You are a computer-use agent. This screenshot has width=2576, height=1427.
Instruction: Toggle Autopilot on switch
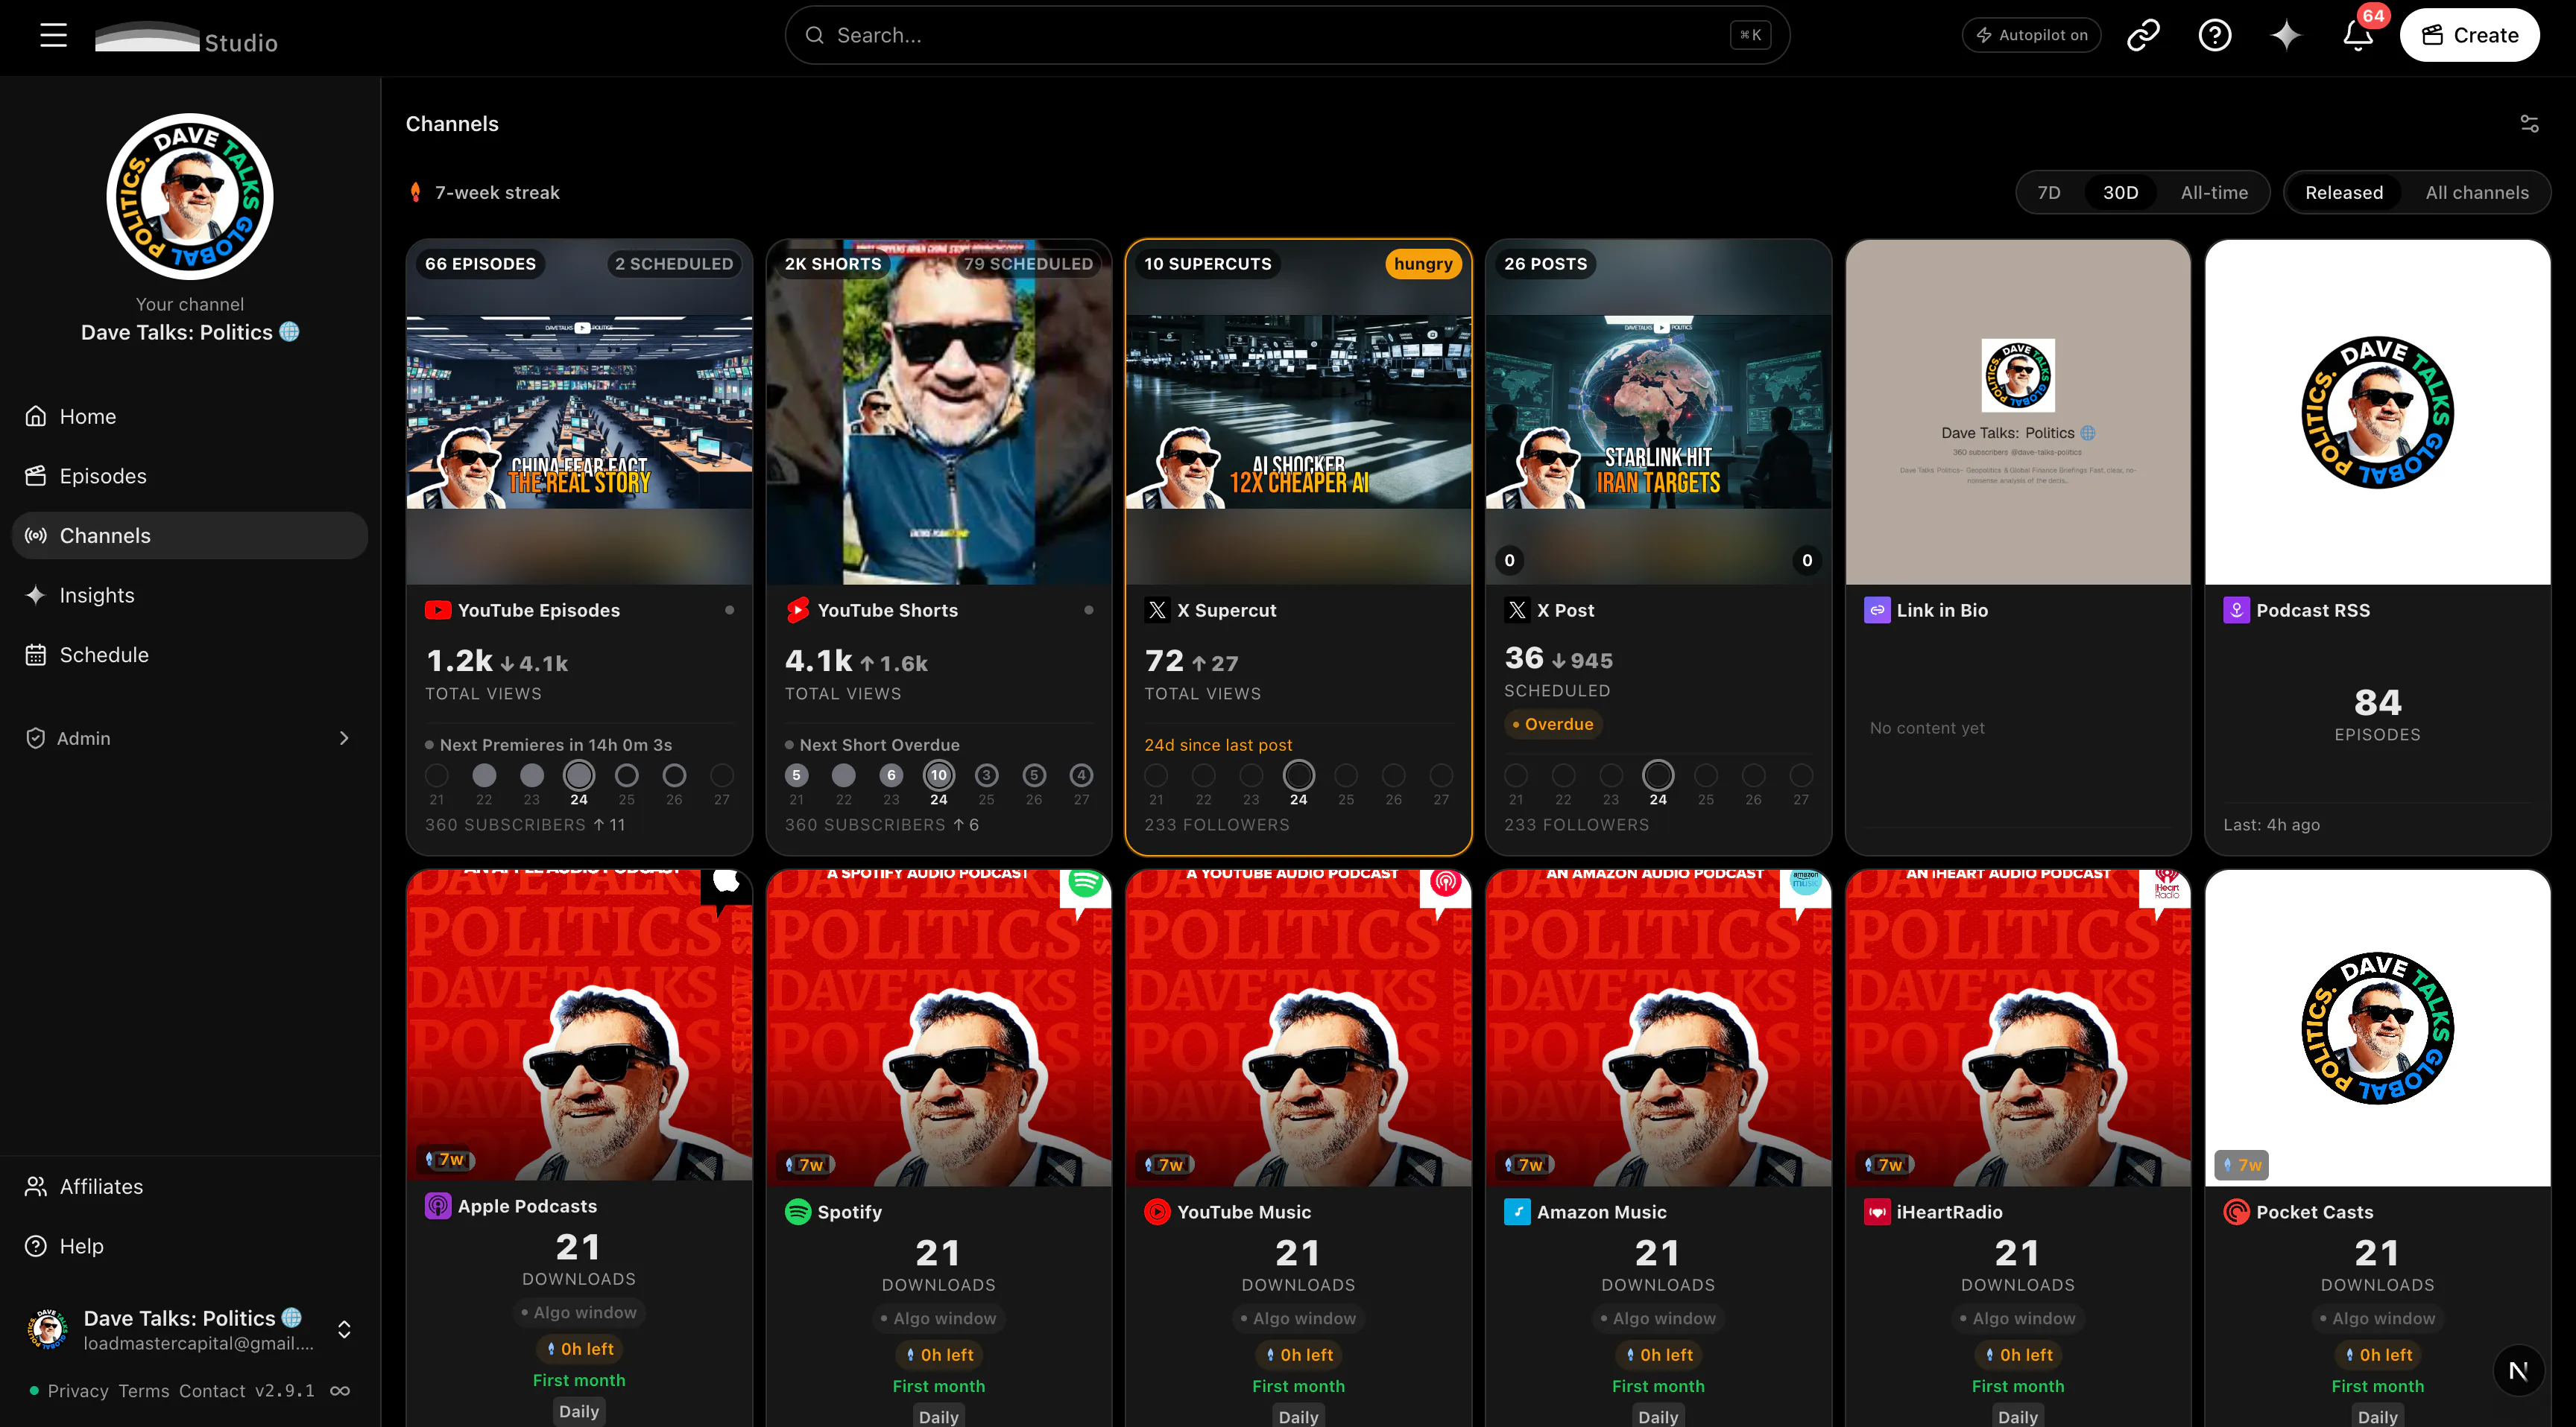pyautogui.click(x=2031, y=35)
